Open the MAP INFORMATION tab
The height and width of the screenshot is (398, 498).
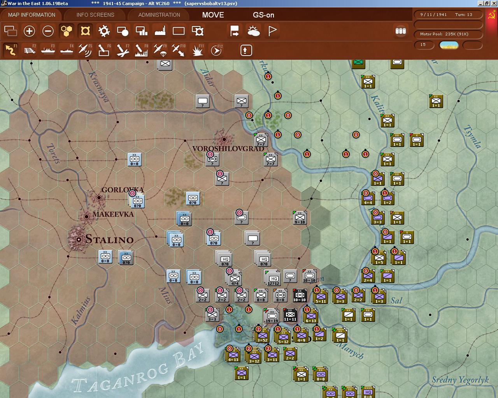32,15
